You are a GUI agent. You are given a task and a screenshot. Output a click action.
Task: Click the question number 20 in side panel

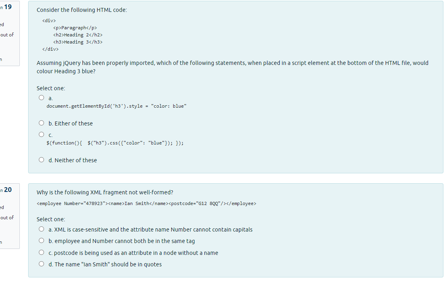tap(8, 190)
